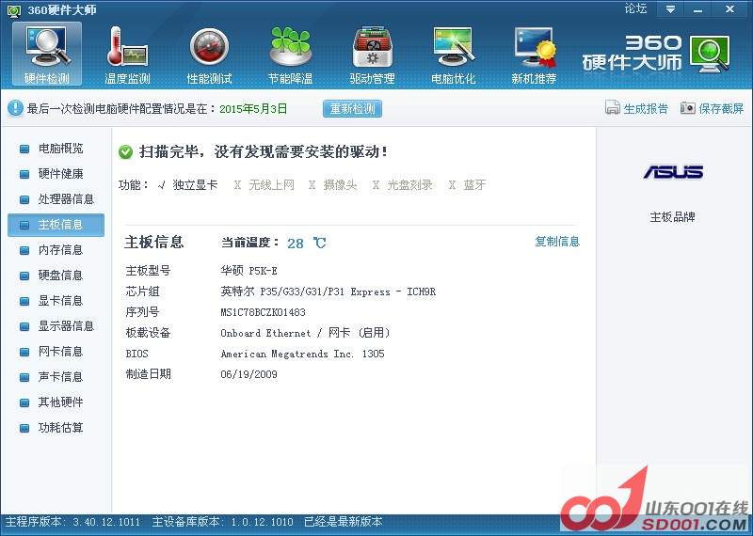Click the detection date 2015年5月3日

click(253, 109)
